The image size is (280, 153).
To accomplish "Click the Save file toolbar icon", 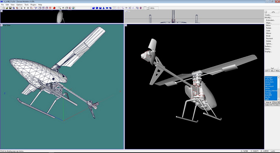I will (x=10, y=7).
